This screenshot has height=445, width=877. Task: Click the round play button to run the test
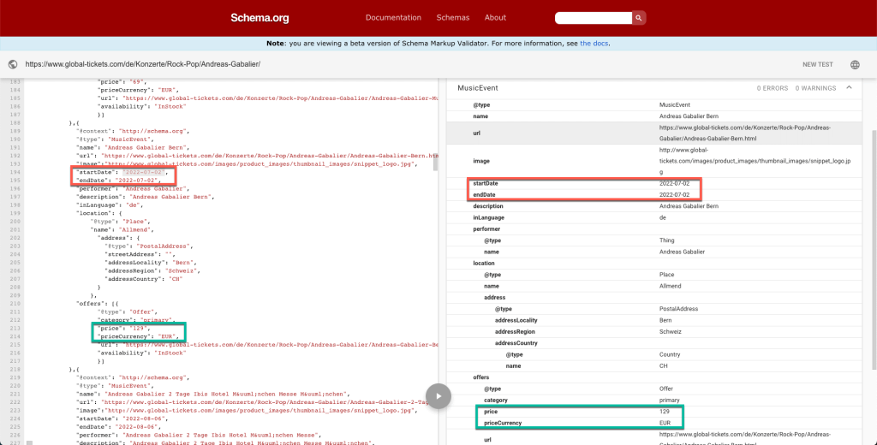pyautogui.click(x=438, y=396)
